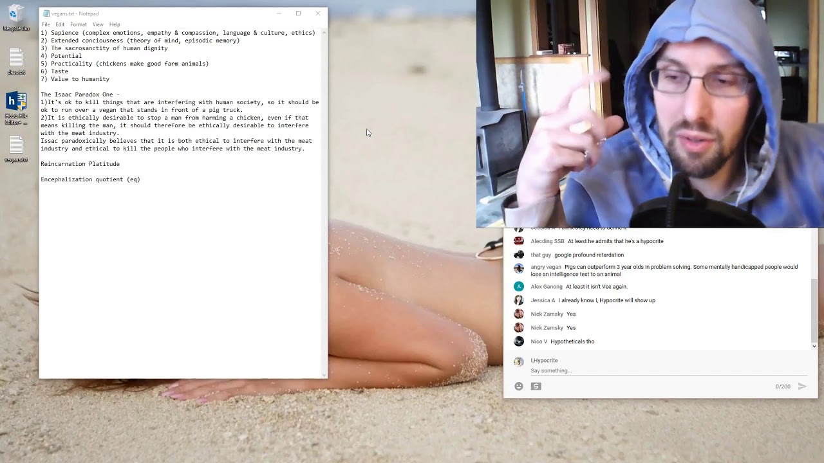Click the I,Hypocrite name label
The image size is (824, 463).
pyautogui.click(x=544, y=361)
